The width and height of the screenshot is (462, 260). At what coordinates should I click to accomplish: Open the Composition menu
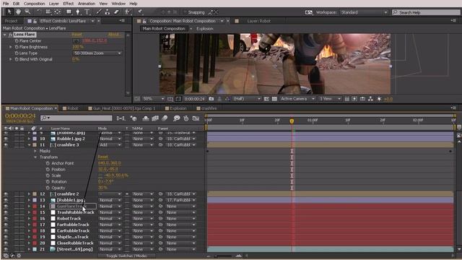[34, 4]
